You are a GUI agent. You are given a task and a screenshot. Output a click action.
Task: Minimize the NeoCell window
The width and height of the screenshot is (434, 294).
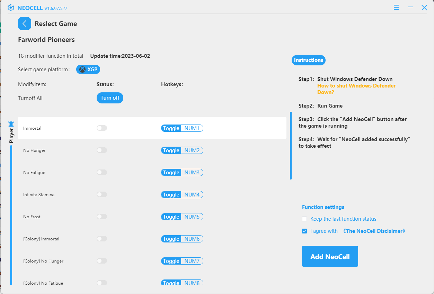[410, 7]
